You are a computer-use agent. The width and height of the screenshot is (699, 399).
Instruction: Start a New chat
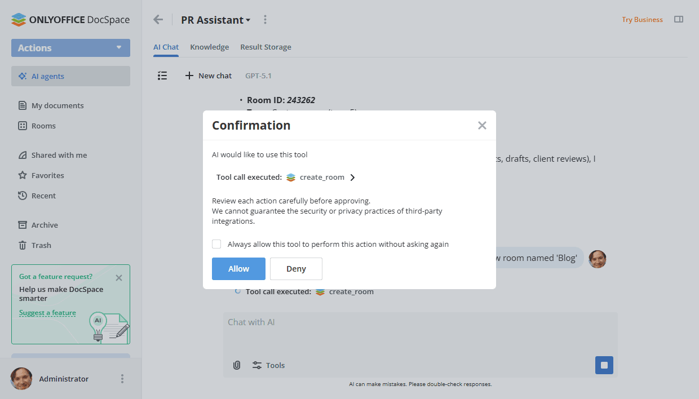click(208, 76)
